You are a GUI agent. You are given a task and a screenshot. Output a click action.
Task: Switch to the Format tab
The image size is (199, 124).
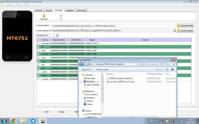point(48,10)
